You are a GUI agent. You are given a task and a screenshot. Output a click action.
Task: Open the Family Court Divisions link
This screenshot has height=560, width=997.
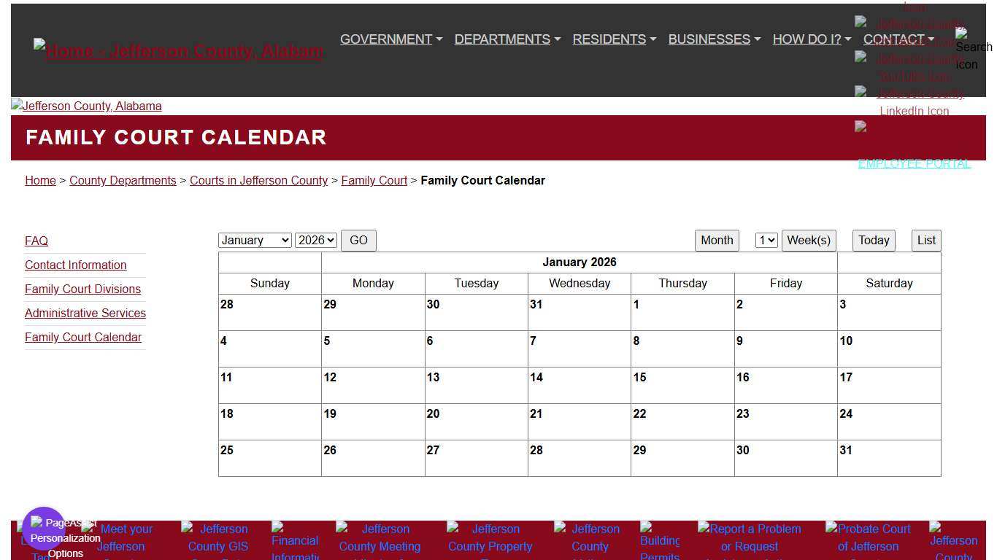point(82,289)
